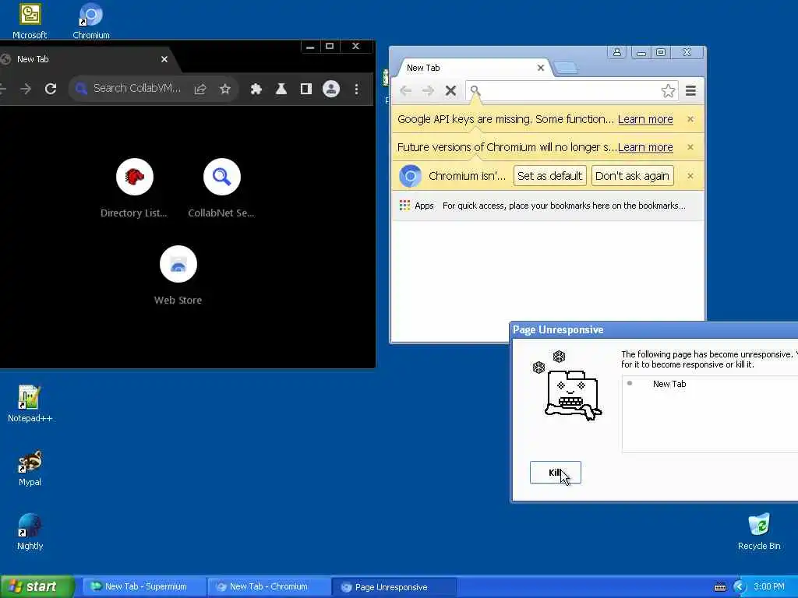
Task: Open the flask experiments icon in Supermium
Action: (x=281, y=89)
